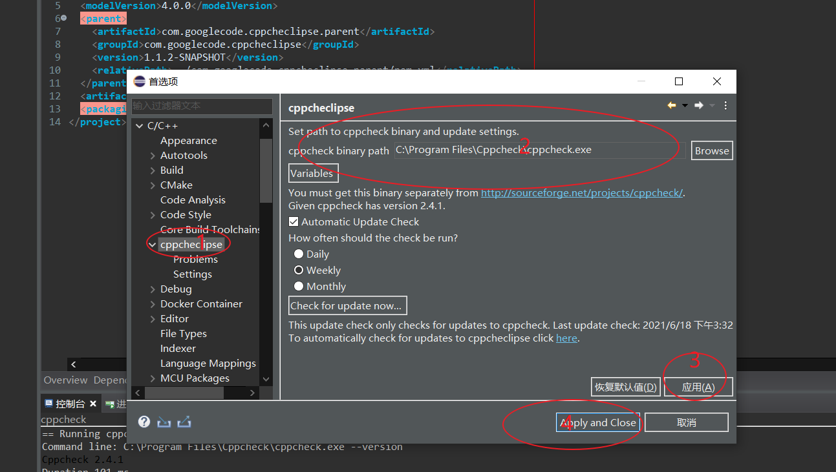The width and height of the screenshot is (836, 472).
Task: Select Appearance in preferences tree
Action: 189,141
